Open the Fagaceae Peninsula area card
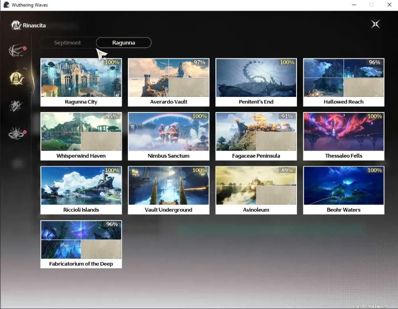 pos(256,136)
